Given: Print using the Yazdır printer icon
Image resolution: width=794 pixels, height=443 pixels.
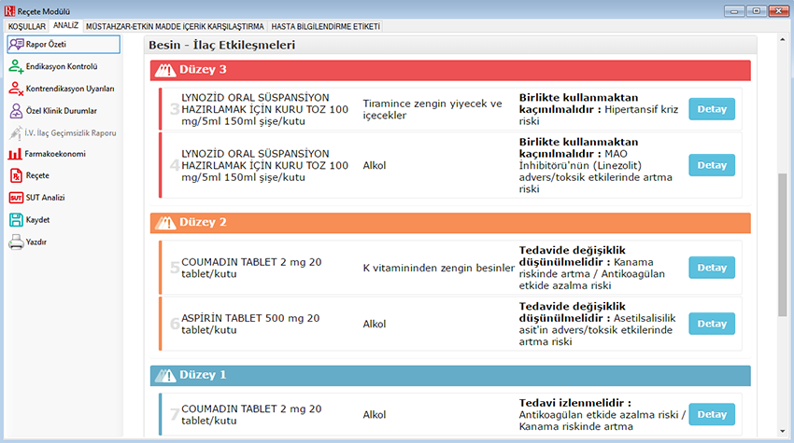Looking at the screenshot, I should (x=16, y=242).
